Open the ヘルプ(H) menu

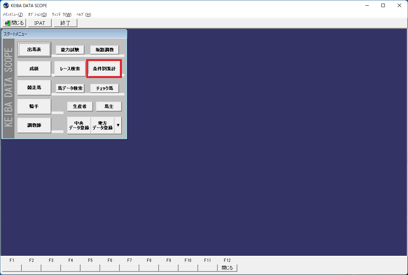coord(83,15)
